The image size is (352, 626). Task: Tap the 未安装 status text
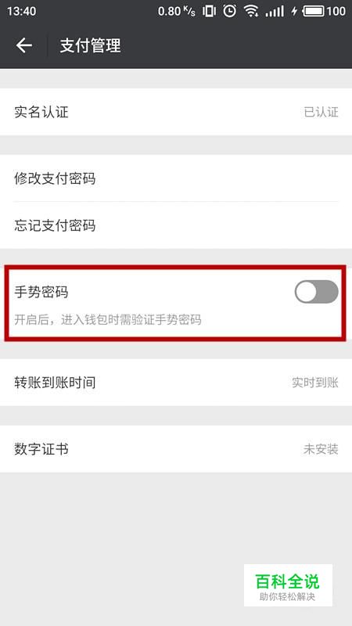coord(321,449)
